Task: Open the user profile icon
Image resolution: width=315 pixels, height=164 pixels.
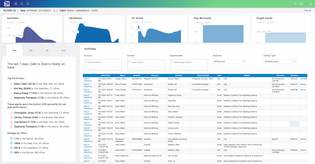Action: click(311, 4)
